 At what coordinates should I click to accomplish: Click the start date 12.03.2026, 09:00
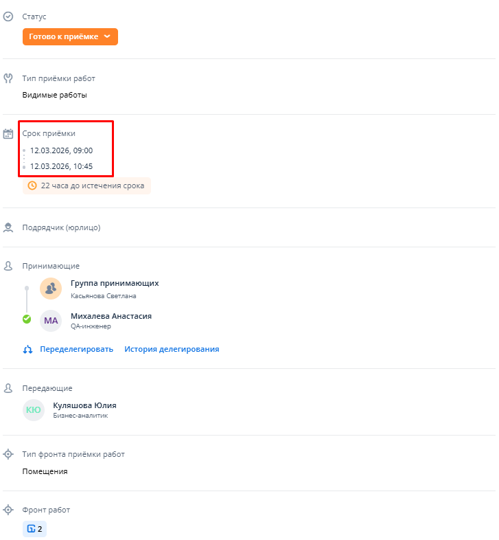[x=61, y=150]
